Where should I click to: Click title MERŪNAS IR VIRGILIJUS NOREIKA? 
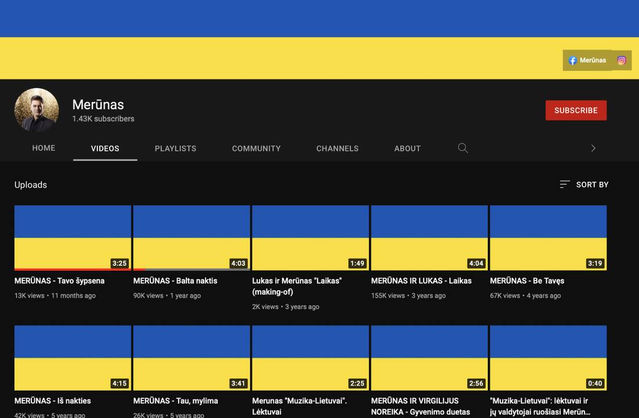pos(421,406)
